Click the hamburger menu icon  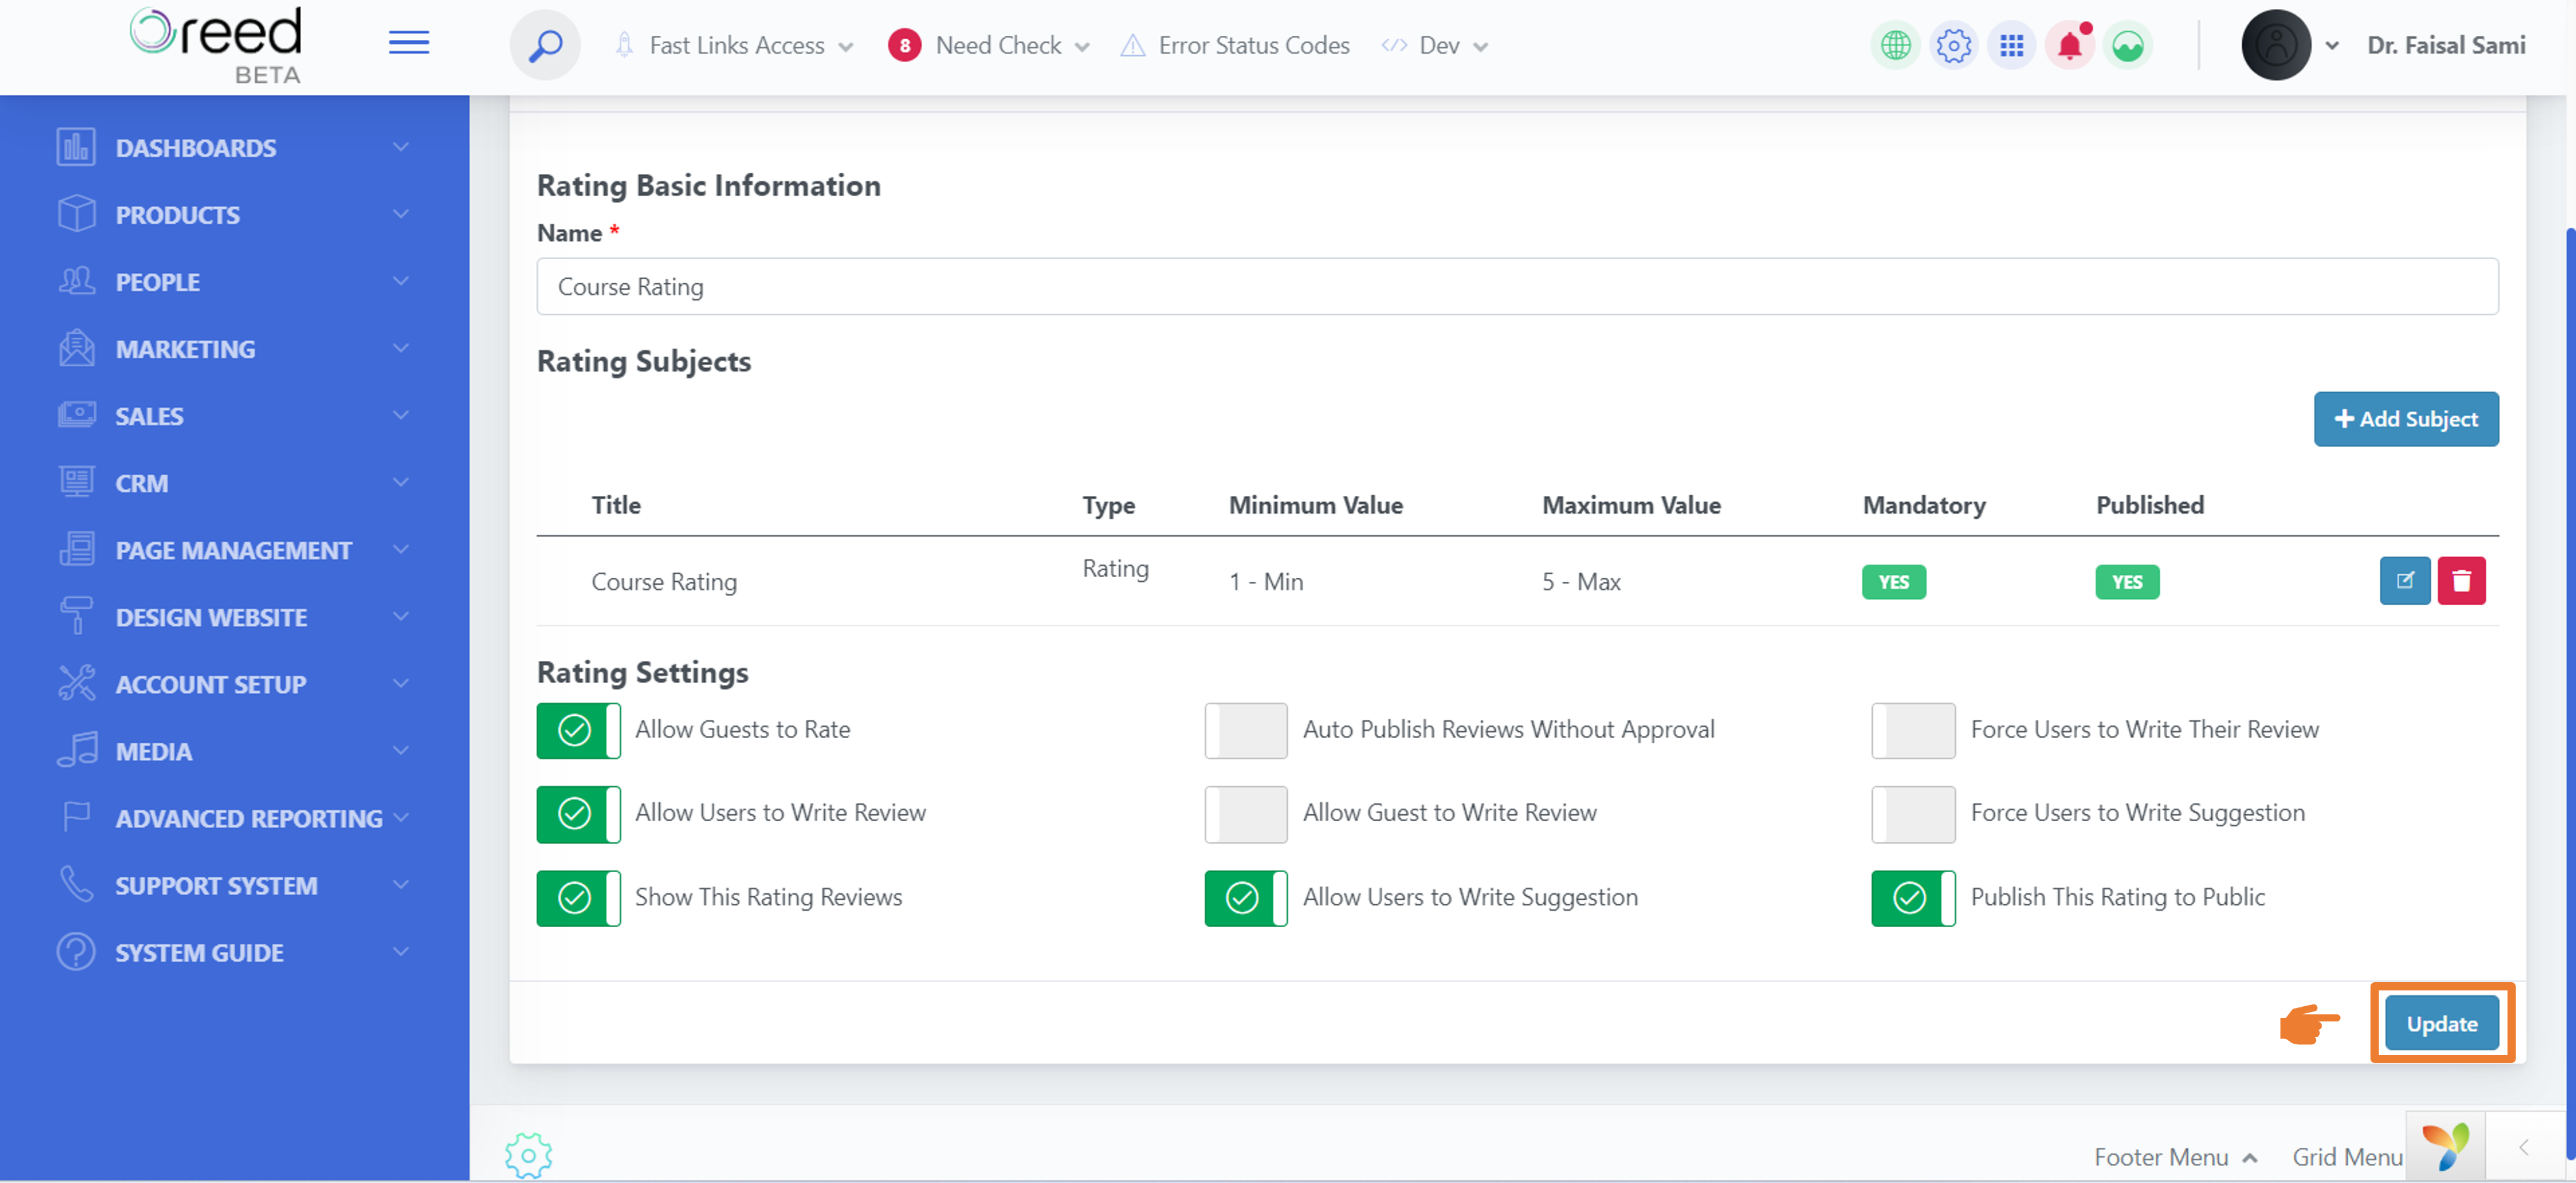point(408,43)
